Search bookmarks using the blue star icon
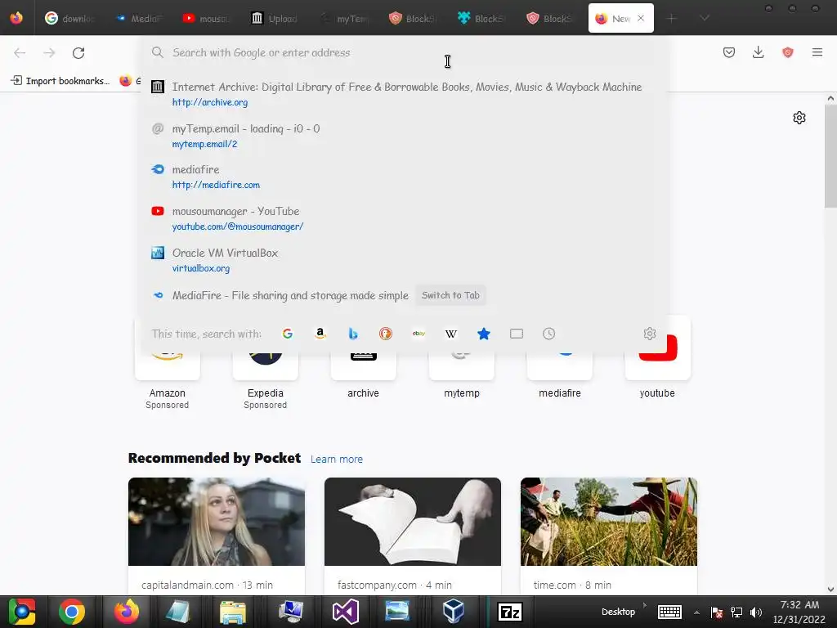837x628 pixels. pyautogui.click(x=484, y=334)
